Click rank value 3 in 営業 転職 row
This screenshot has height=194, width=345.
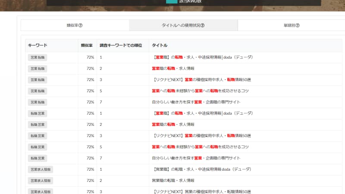point(101,80)
